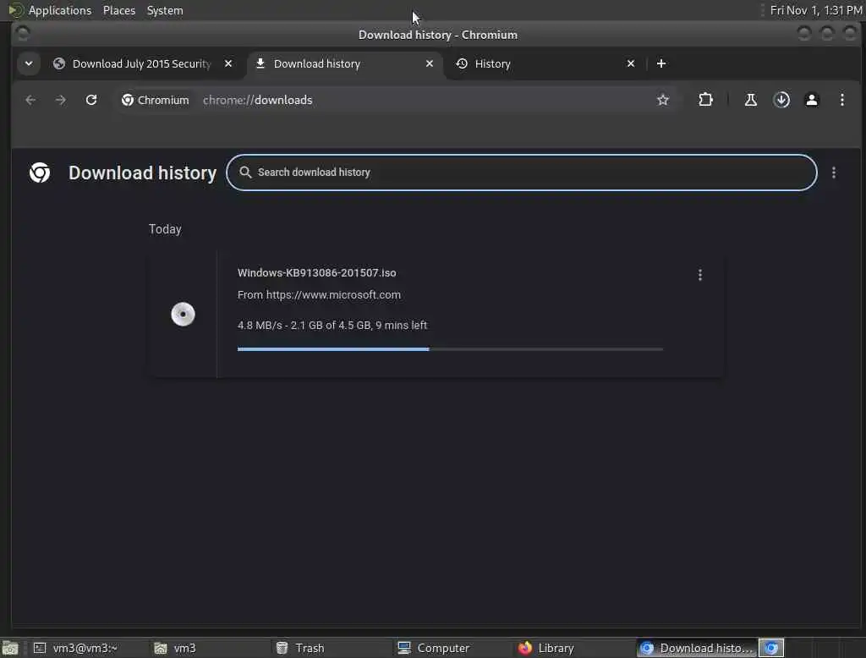
Task: Click the Download history page title
Action: tap(142, 173)
